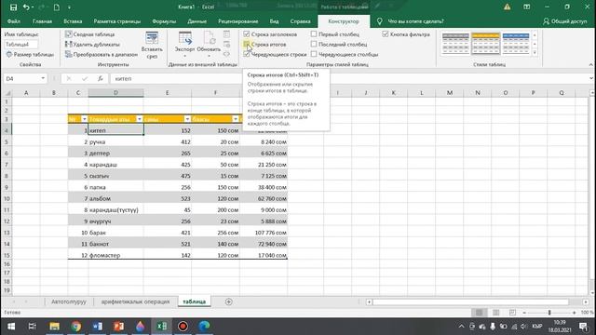Switch to Page Break Preview view
Viewport: 596px width, 335px height.
point(512,313)
